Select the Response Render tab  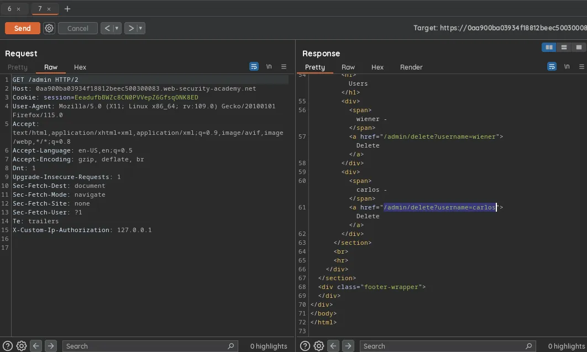click(x=411, y=67)
